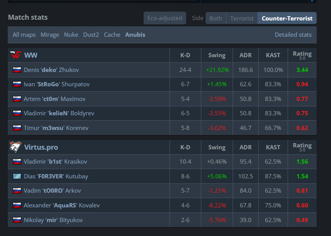The width and height of the screenshot is (331, 236).
Task: Open the All maps tab
Action: point(24,34)
